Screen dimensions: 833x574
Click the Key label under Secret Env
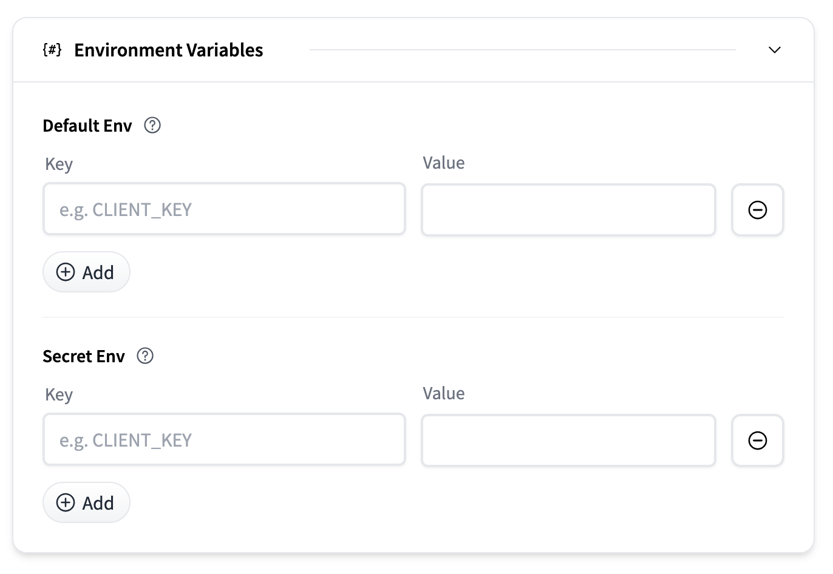click(59, 395)
